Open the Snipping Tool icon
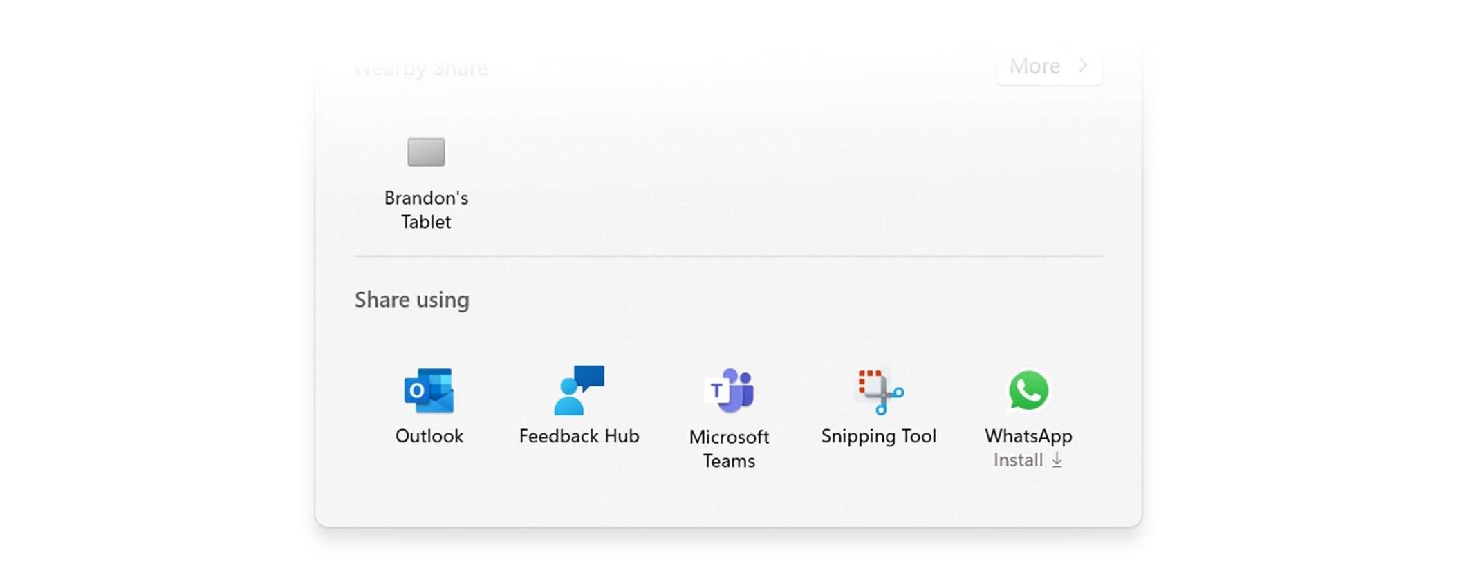This screenshot has width=1466, height=586. (879, 391)
